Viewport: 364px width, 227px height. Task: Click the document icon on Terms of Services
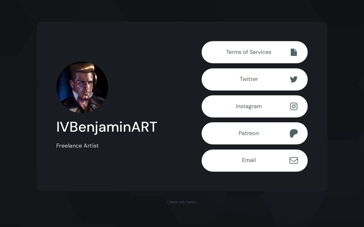(x=293, y=52)
